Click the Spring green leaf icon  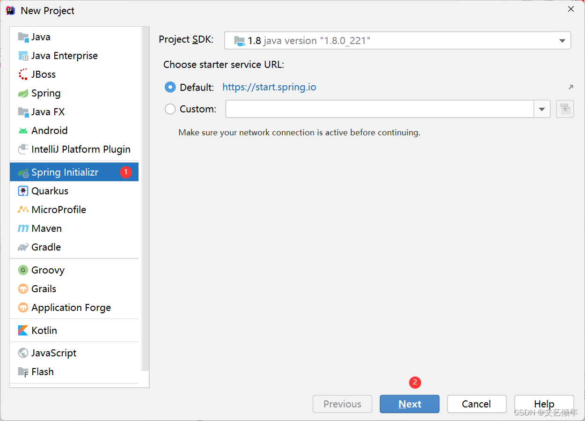tap(23, 93)
